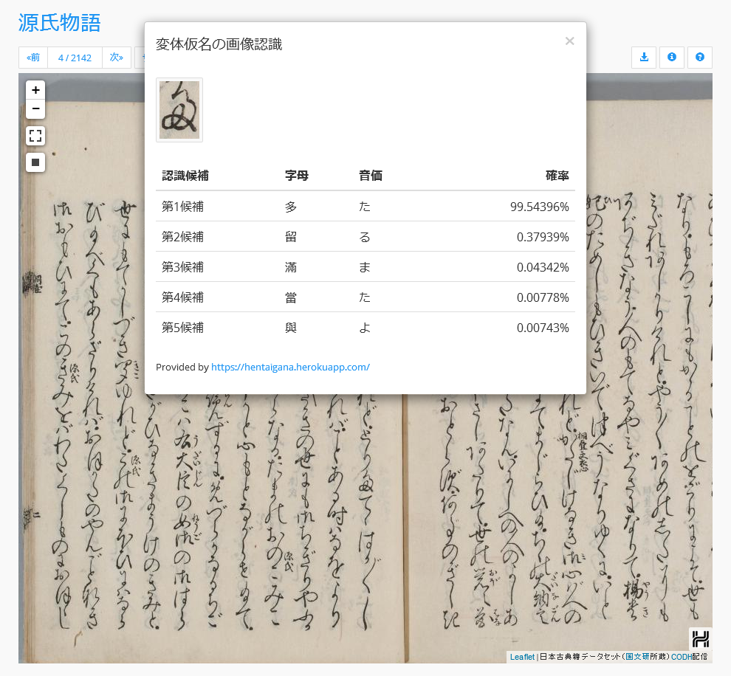Open the 源氏物語 title link
Screen dimensions: 731x676
[x=60, y=23]
